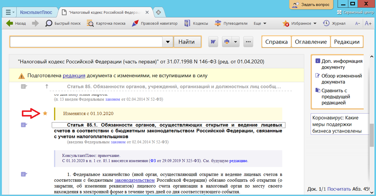Image resolution: width=376 pixels, height=196 pixels.
Task: Expand the Еще dropdown menu
Action: coord(260,23)
